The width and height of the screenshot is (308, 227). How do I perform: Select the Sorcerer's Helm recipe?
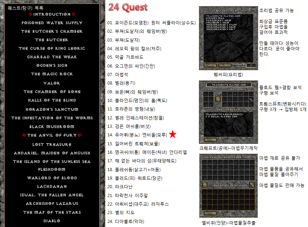pos(218,22)
